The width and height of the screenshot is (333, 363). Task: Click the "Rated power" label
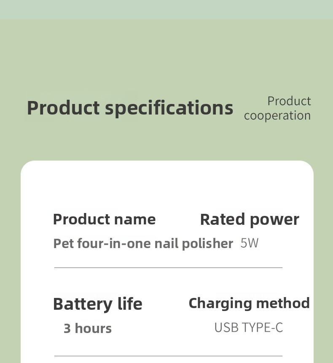[x=249, y=219]
